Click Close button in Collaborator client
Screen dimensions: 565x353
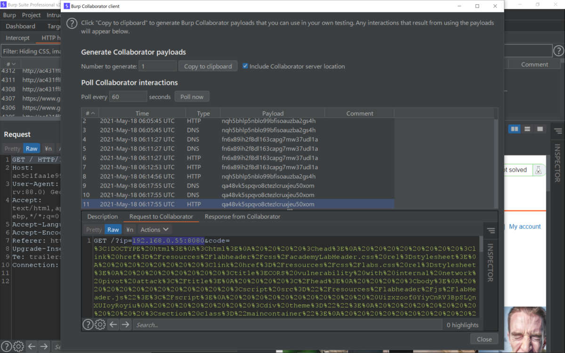pos(484,339)
